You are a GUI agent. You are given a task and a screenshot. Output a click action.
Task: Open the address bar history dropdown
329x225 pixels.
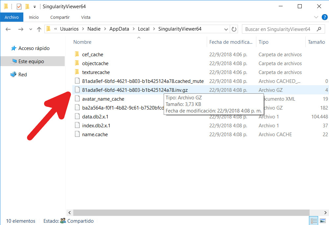point(226,29)
